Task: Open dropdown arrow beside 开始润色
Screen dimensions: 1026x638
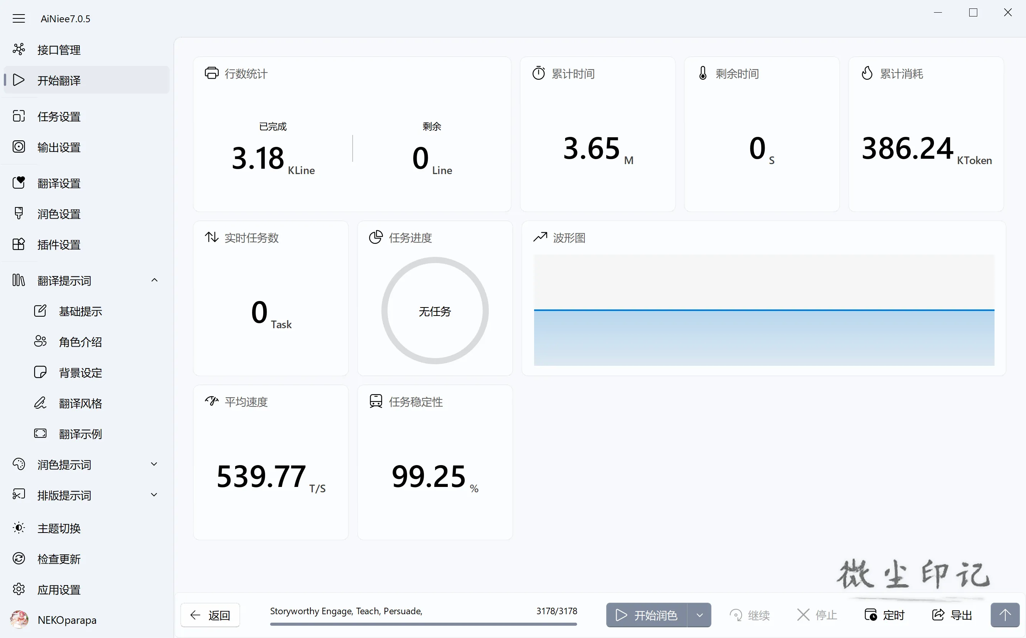Action: [699, 615]
